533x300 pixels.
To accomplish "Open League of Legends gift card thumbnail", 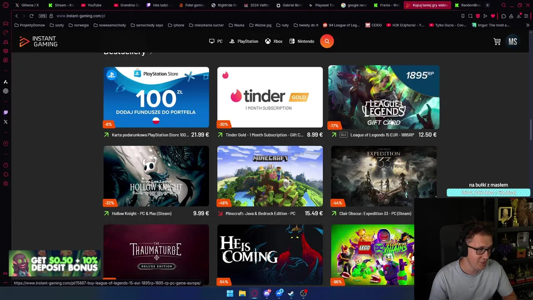I will click(384, 97).
